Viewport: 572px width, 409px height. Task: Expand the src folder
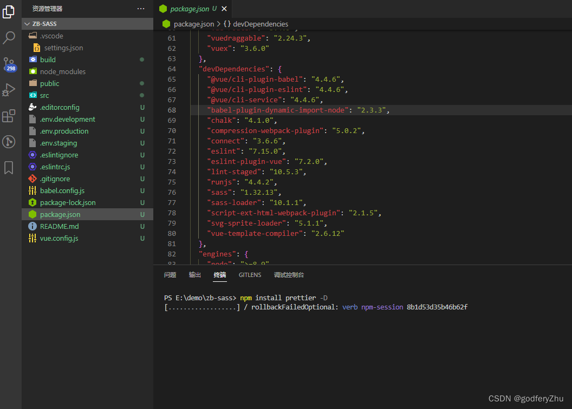click(88, 95)
